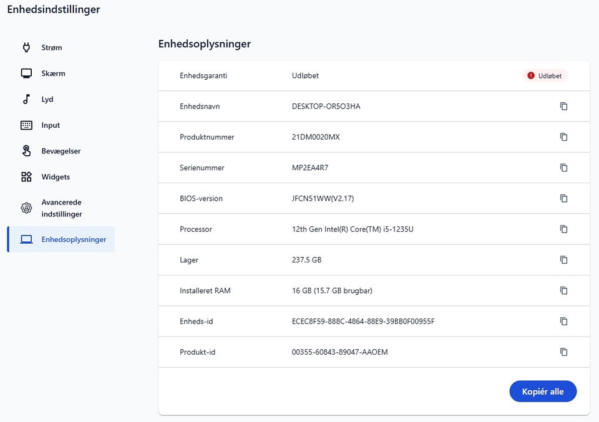The height and width of the screenshot is (422, 599).
Task: Switch to the Widgets section
Action: [x=56, y=177]
